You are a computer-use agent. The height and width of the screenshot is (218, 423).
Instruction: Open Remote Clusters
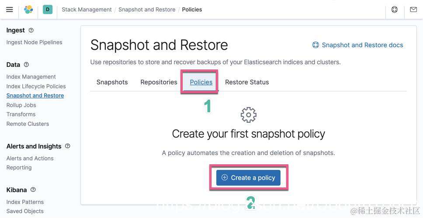click(x=28, y=124)
